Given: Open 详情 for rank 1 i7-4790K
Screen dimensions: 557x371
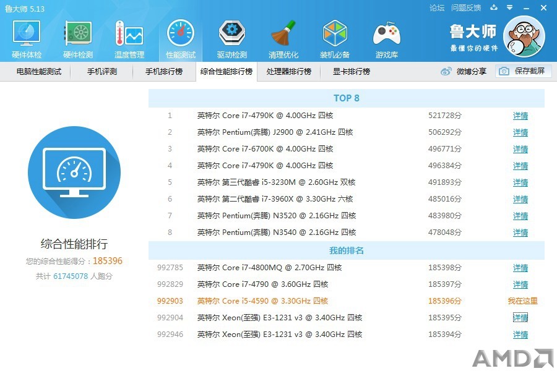Looking at the screenshot, I should point(520,116).
